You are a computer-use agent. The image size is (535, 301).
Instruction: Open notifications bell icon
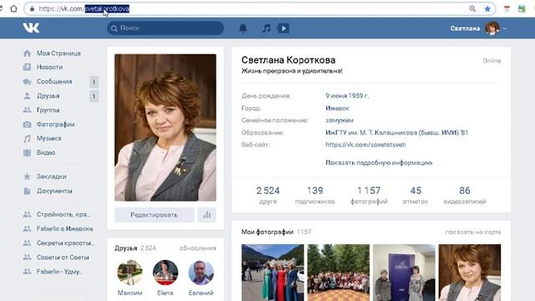243,28
